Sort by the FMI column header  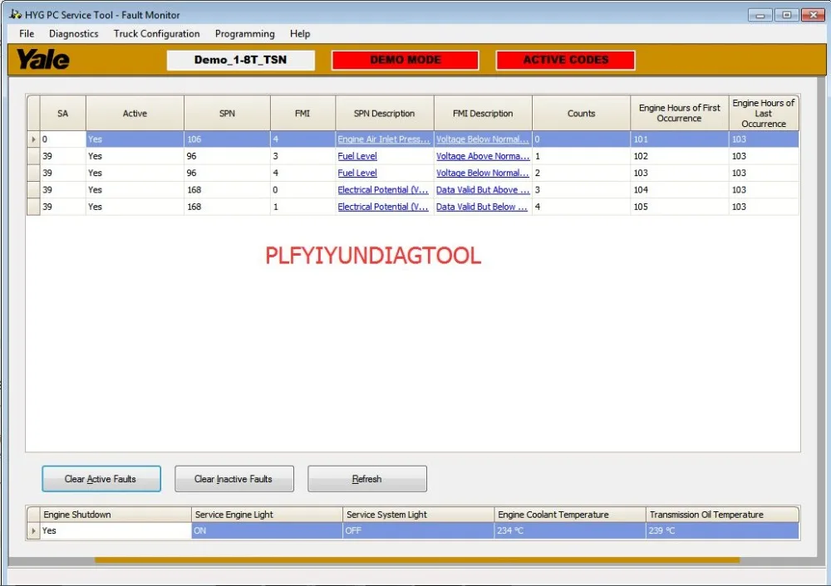[x=302, y=113]
